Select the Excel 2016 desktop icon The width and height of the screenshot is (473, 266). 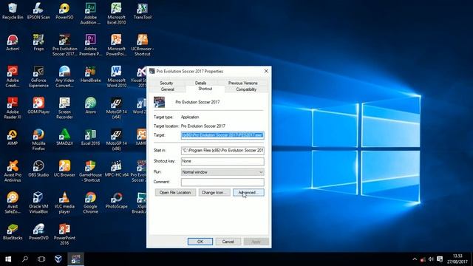coord(90,137)
